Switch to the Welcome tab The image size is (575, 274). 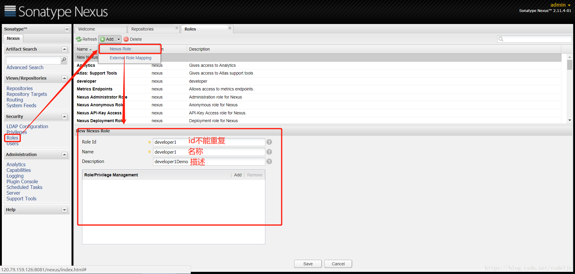(x=100, y=29)
